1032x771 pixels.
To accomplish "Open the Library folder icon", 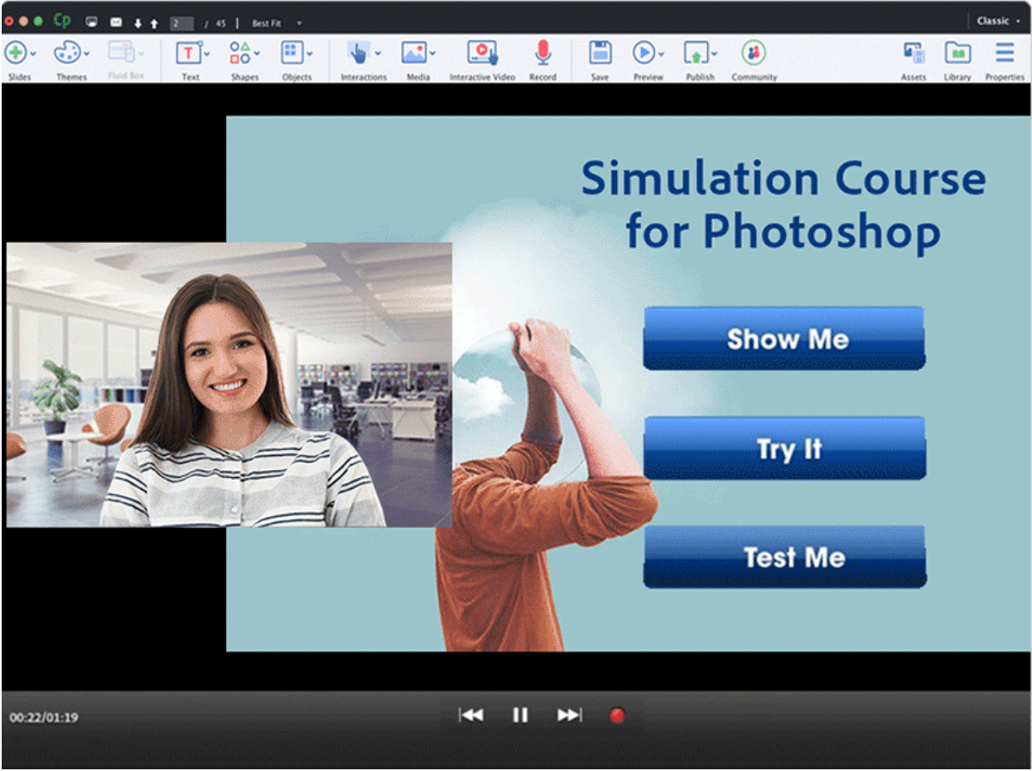I will [x=957, y=53].
